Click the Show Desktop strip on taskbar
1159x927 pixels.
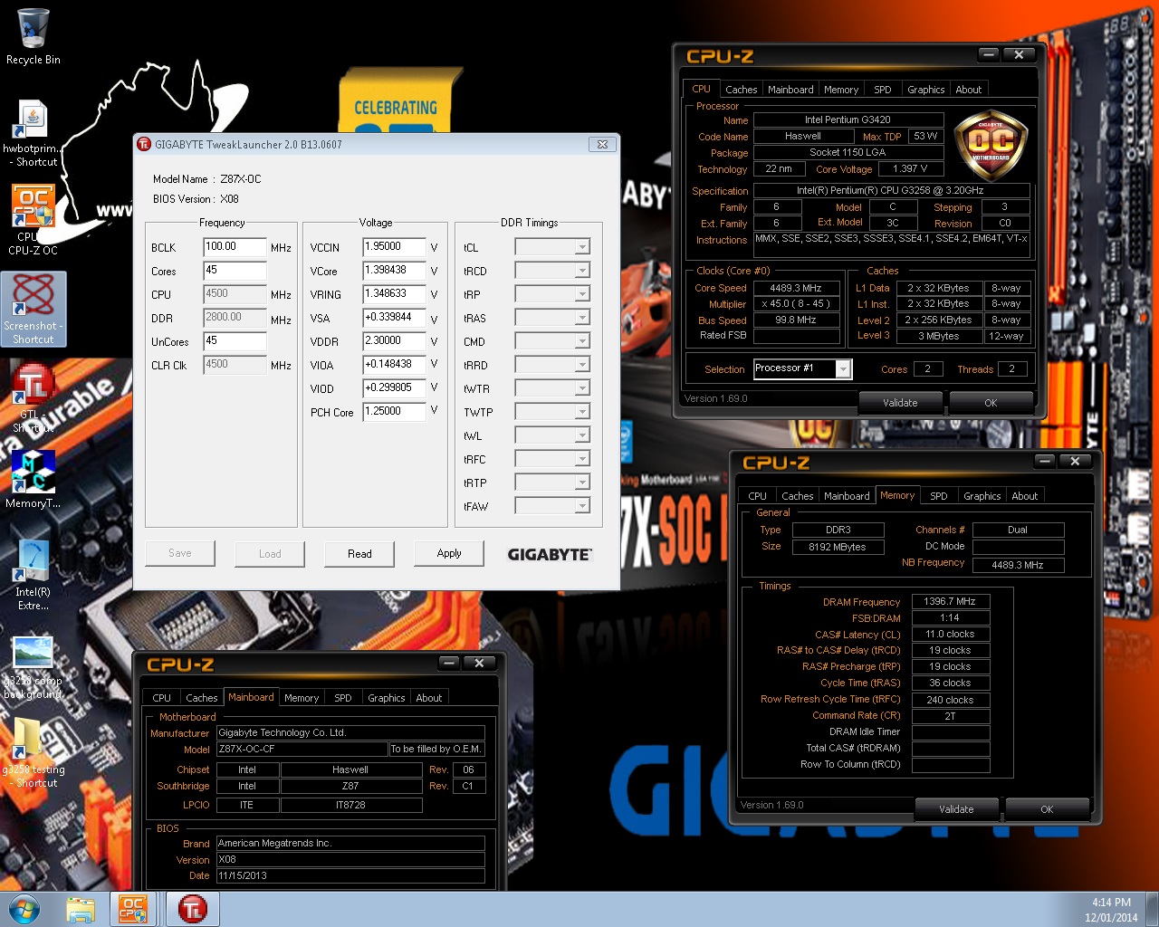[1152, 909]
